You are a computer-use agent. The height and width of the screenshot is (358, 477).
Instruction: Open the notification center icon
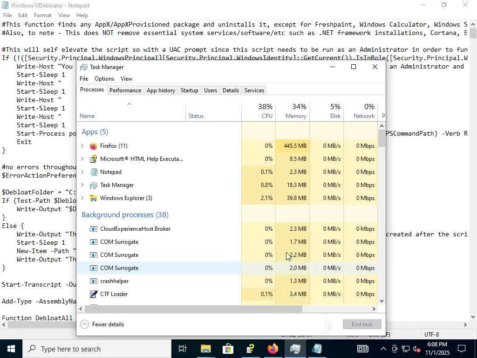(x=462, y=349)
